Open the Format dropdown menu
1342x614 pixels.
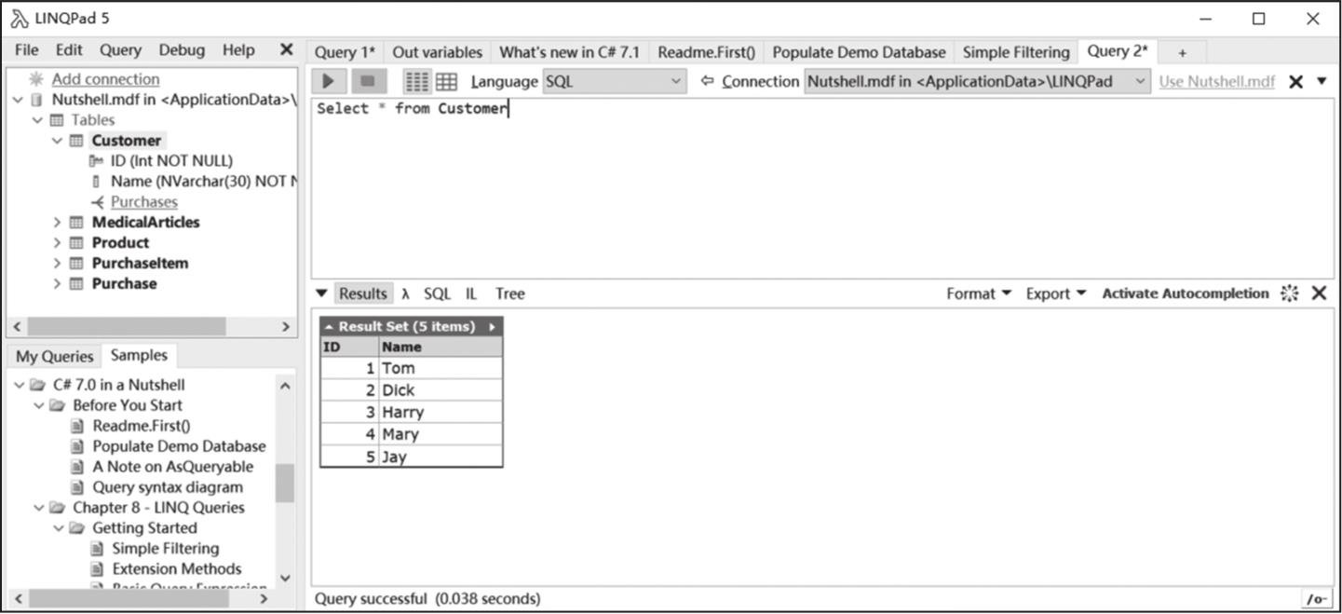(979, 293)
